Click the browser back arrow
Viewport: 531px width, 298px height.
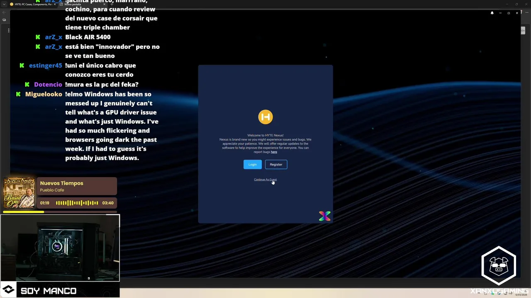[x=4, y=12]
